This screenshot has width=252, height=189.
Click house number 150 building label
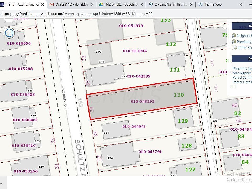pos(98,52)
